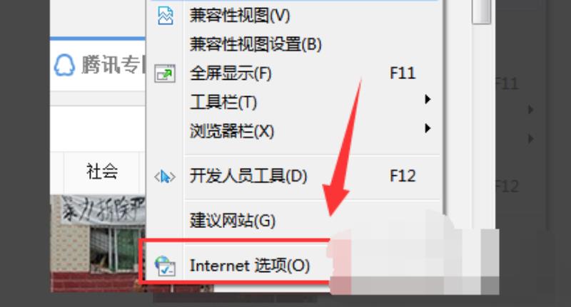
Task: Expand the arrow beside 工具栏(T)
Action: (428, 99)
